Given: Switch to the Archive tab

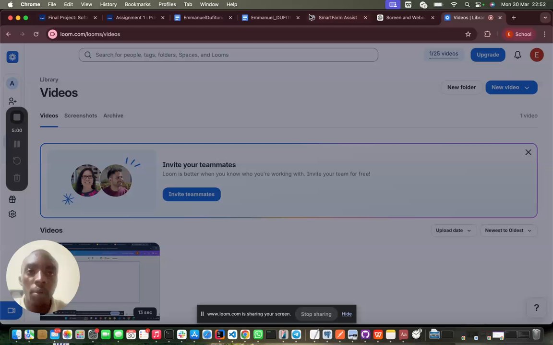Looking at the screenshot, I should [113, 116].
